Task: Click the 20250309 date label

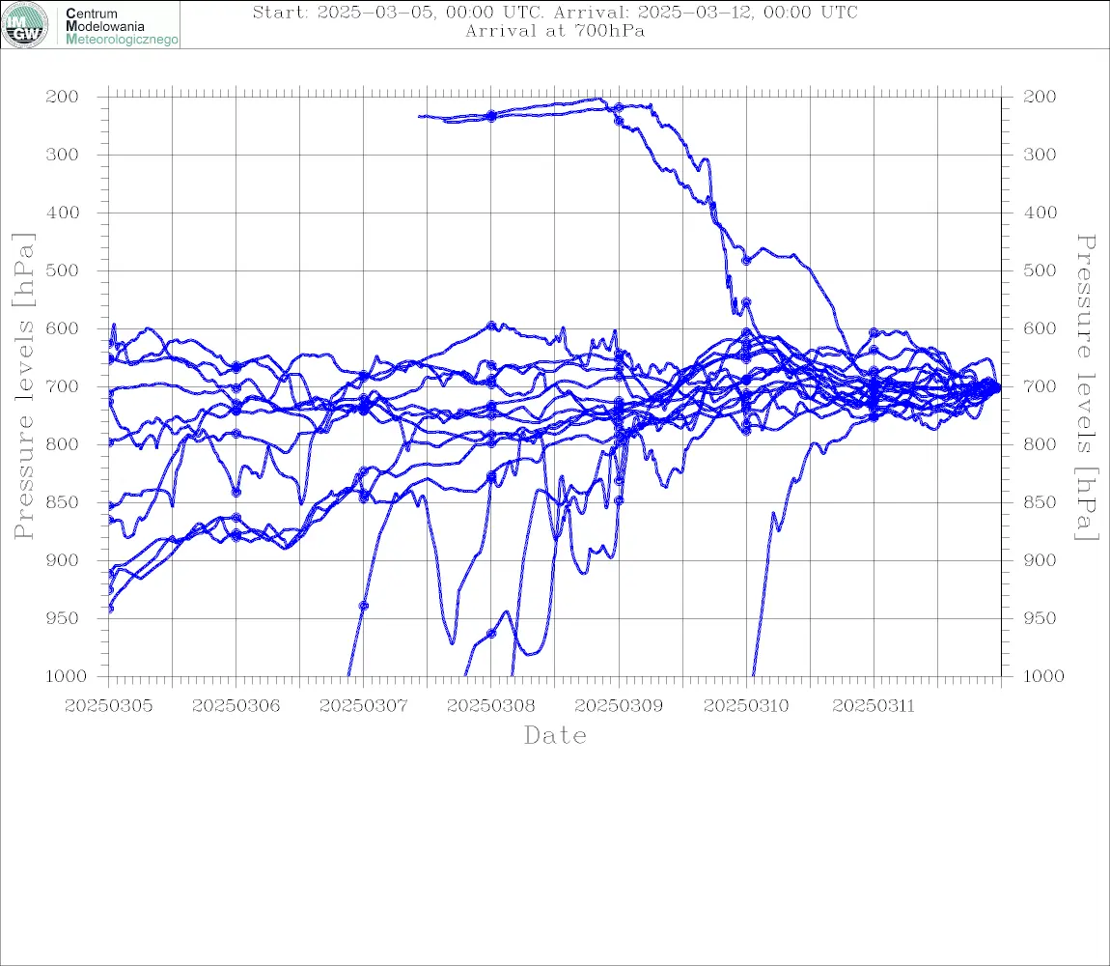Action: (x=619, y=706)
